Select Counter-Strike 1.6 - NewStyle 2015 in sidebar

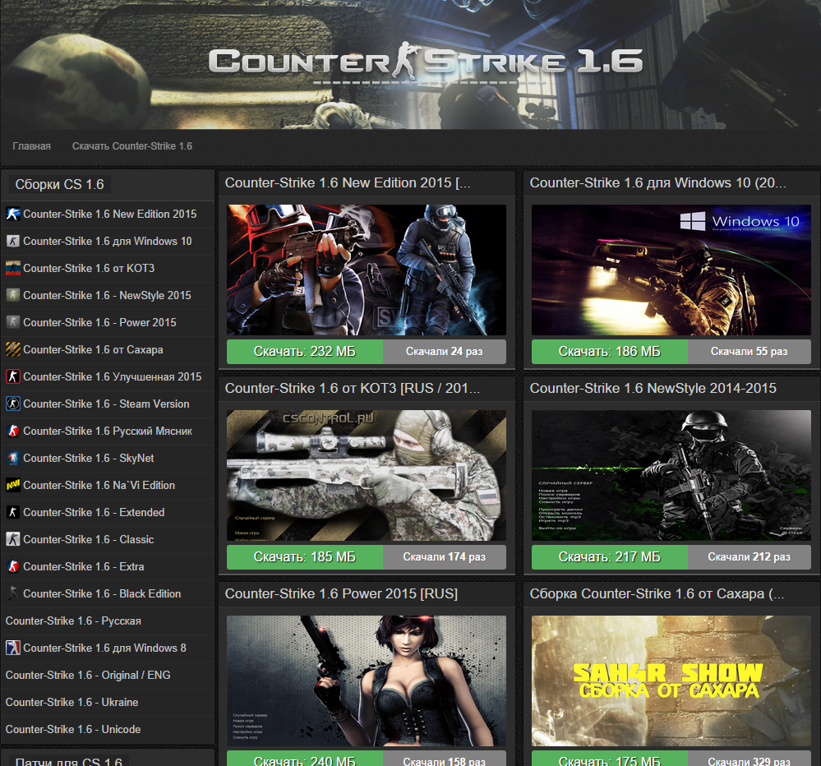point(108,295)
